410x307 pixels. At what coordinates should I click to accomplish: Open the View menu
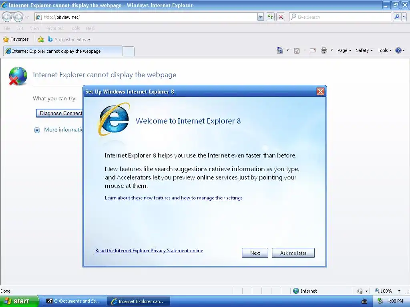(x=34, y=28)
